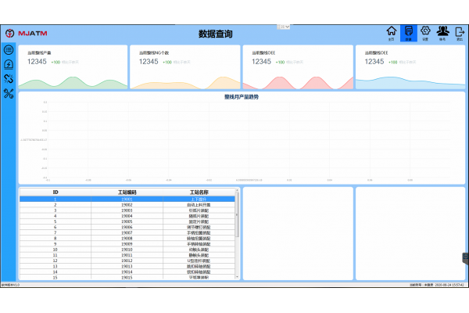Select table row with code 19006

pos(127,228)
